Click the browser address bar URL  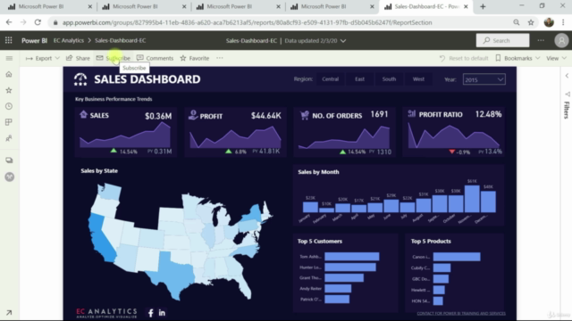click(x=247, y=22)
